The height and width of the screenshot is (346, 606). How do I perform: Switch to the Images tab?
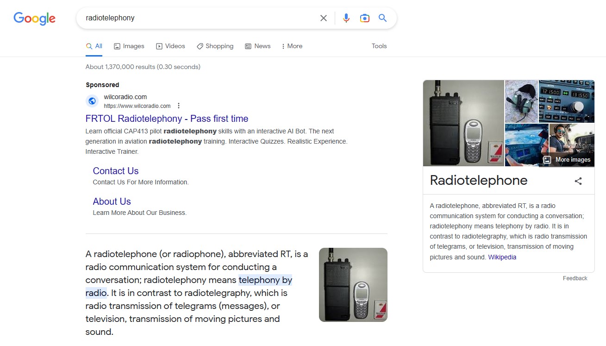[129, 46]
